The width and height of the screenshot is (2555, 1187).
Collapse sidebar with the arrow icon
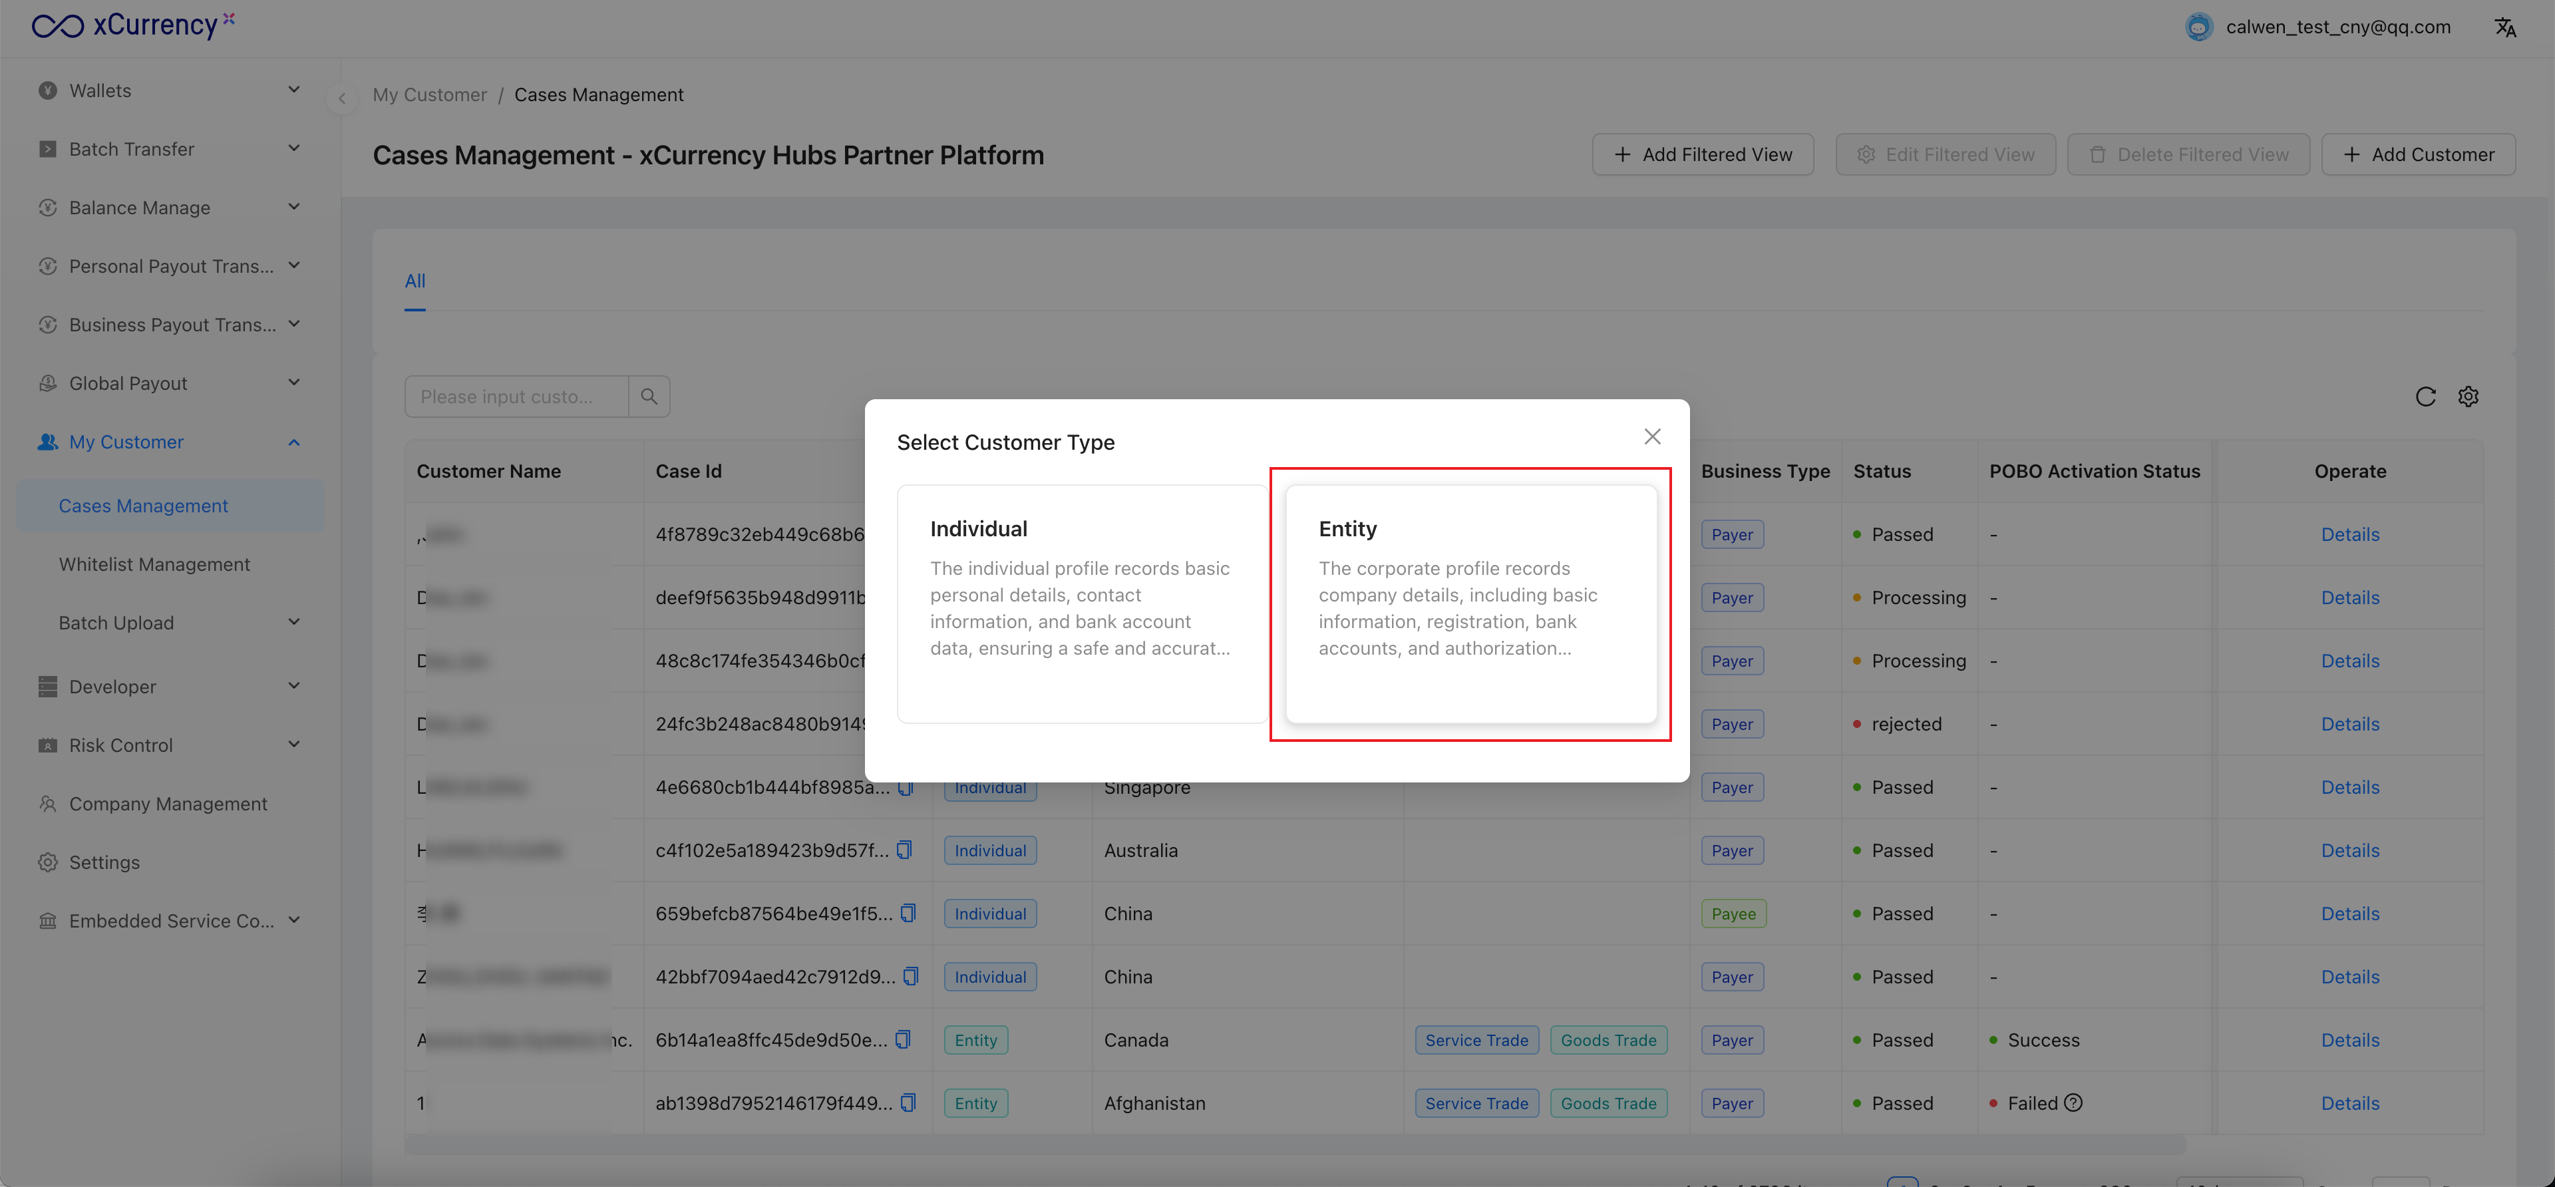pos(342,97)
